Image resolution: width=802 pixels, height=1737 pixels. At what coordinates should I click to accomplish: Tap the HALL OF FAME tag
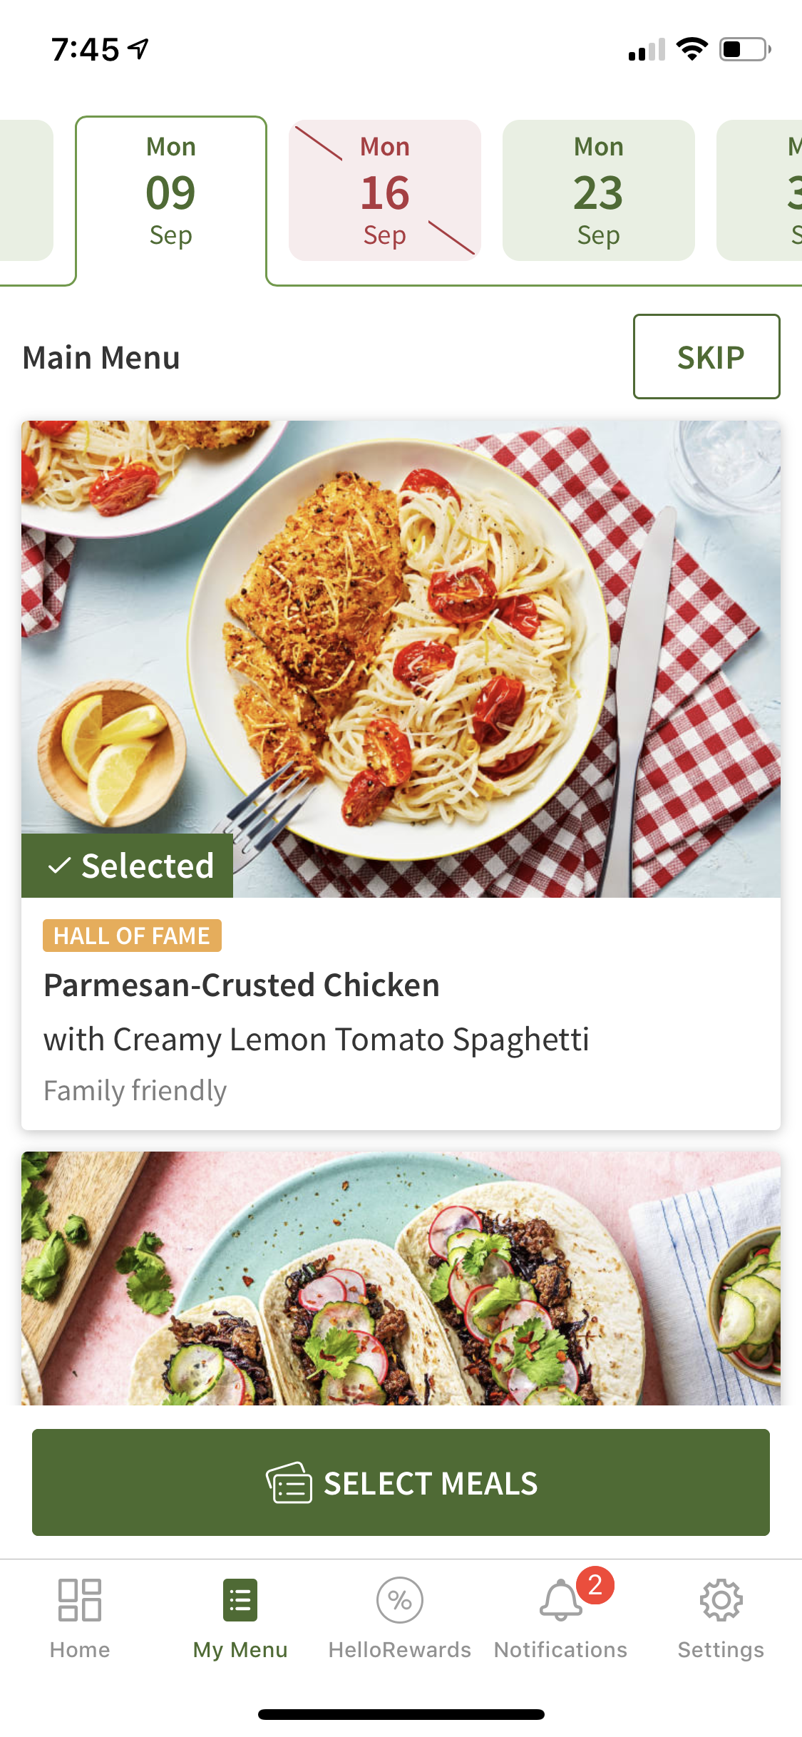coord(132,936)
